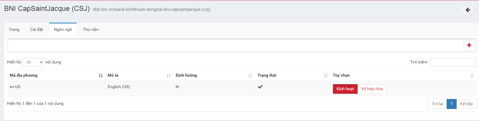Select page 1 in pagination

452,104
